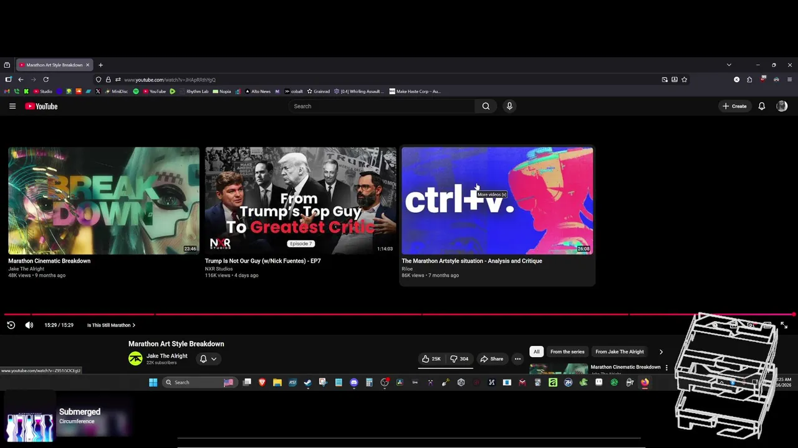798x448 pixels.
Task: Mute the video with the speaker icon
Action: [x=29, y=325]
